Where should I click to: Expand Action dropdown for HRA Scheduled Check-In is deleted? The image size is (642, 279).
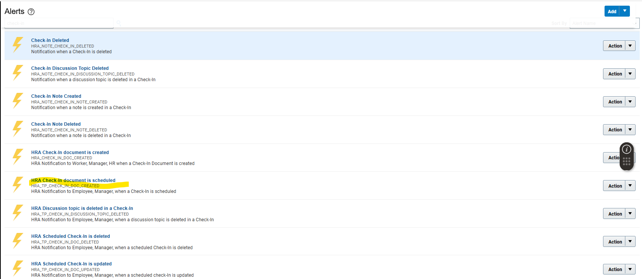[x=630, y=242]
